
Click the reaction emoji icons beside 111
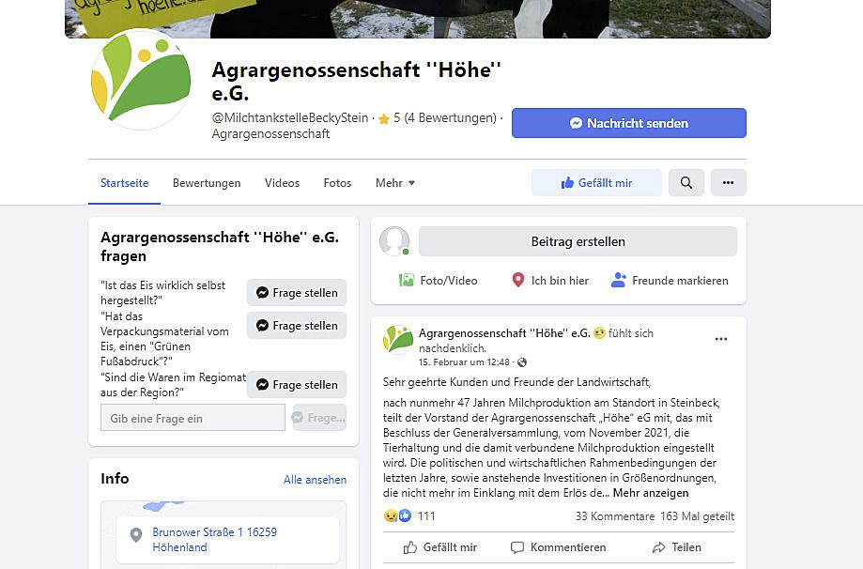[x=397, y=515]
